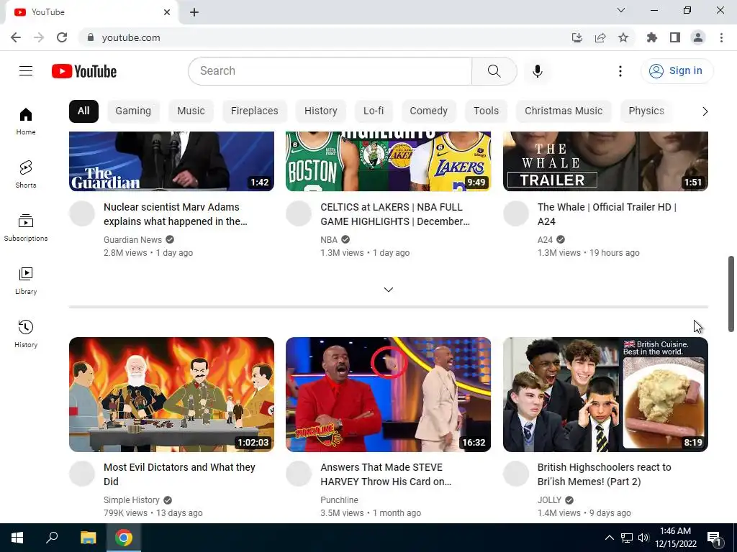Toggle Chrome side panel icon
737x552 pixels.
click(x=675, y=37)
